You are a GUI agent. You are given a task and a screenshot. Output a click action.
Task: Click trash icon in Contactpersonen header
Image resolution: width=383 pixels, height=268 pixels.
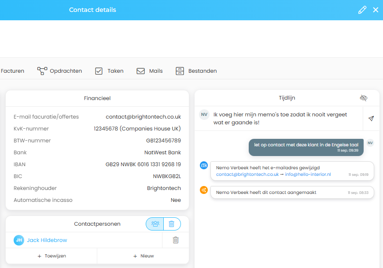point(172,224)
